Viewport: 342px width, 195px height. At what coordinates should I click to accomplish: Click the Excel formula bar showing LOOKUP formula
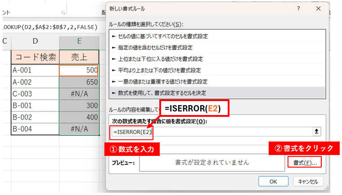click(x=50, y=27)
